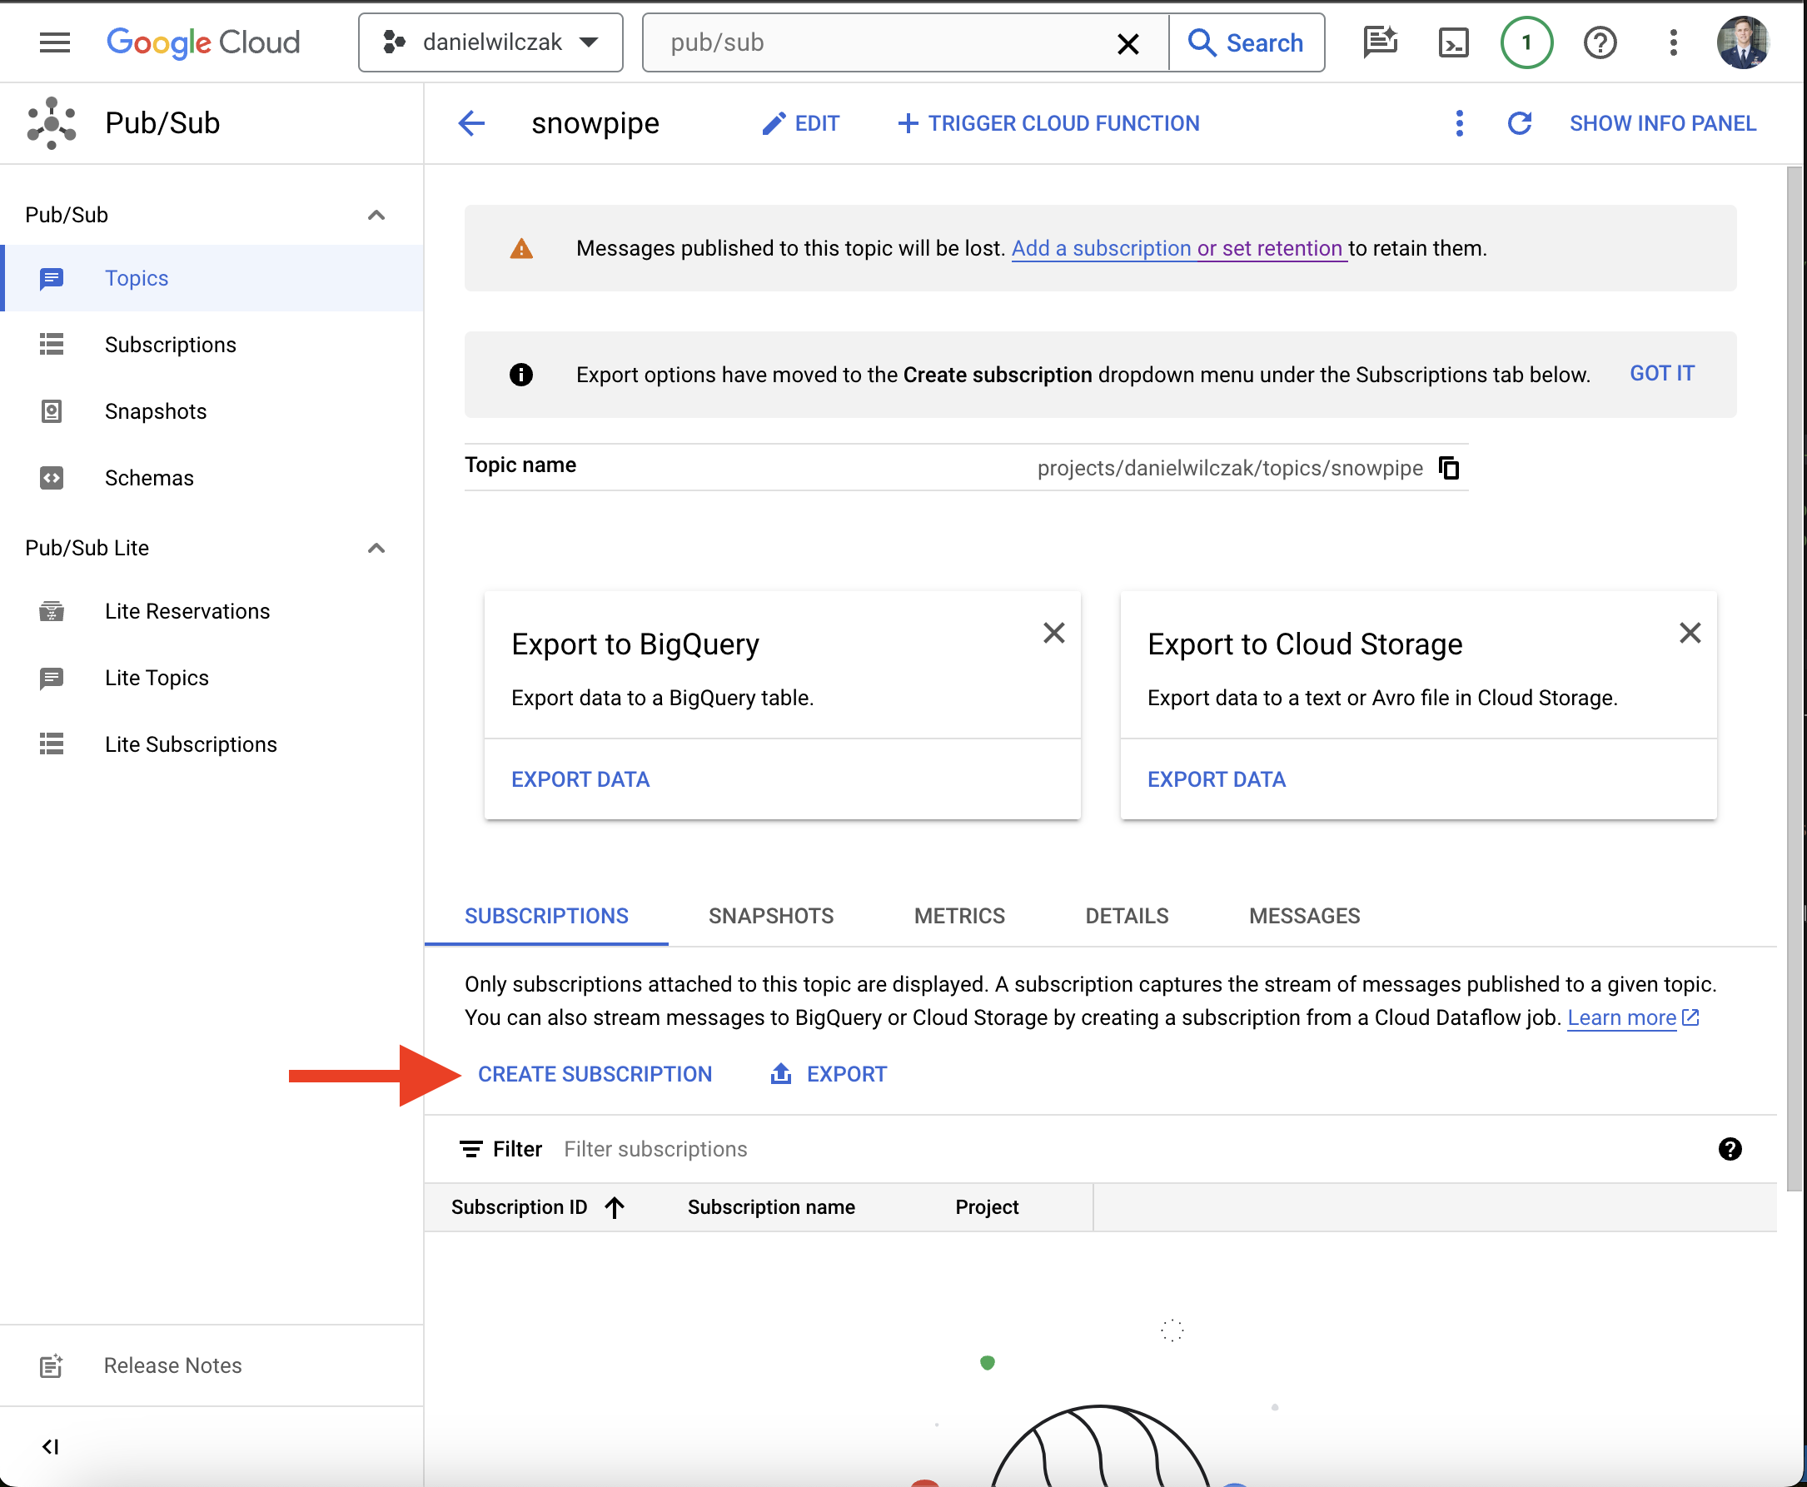Viewport: 1807px width, 1487px height.
Task: Collapse the Pub/Sub Lite sidebar section
Action: click(x=376, y=548)
